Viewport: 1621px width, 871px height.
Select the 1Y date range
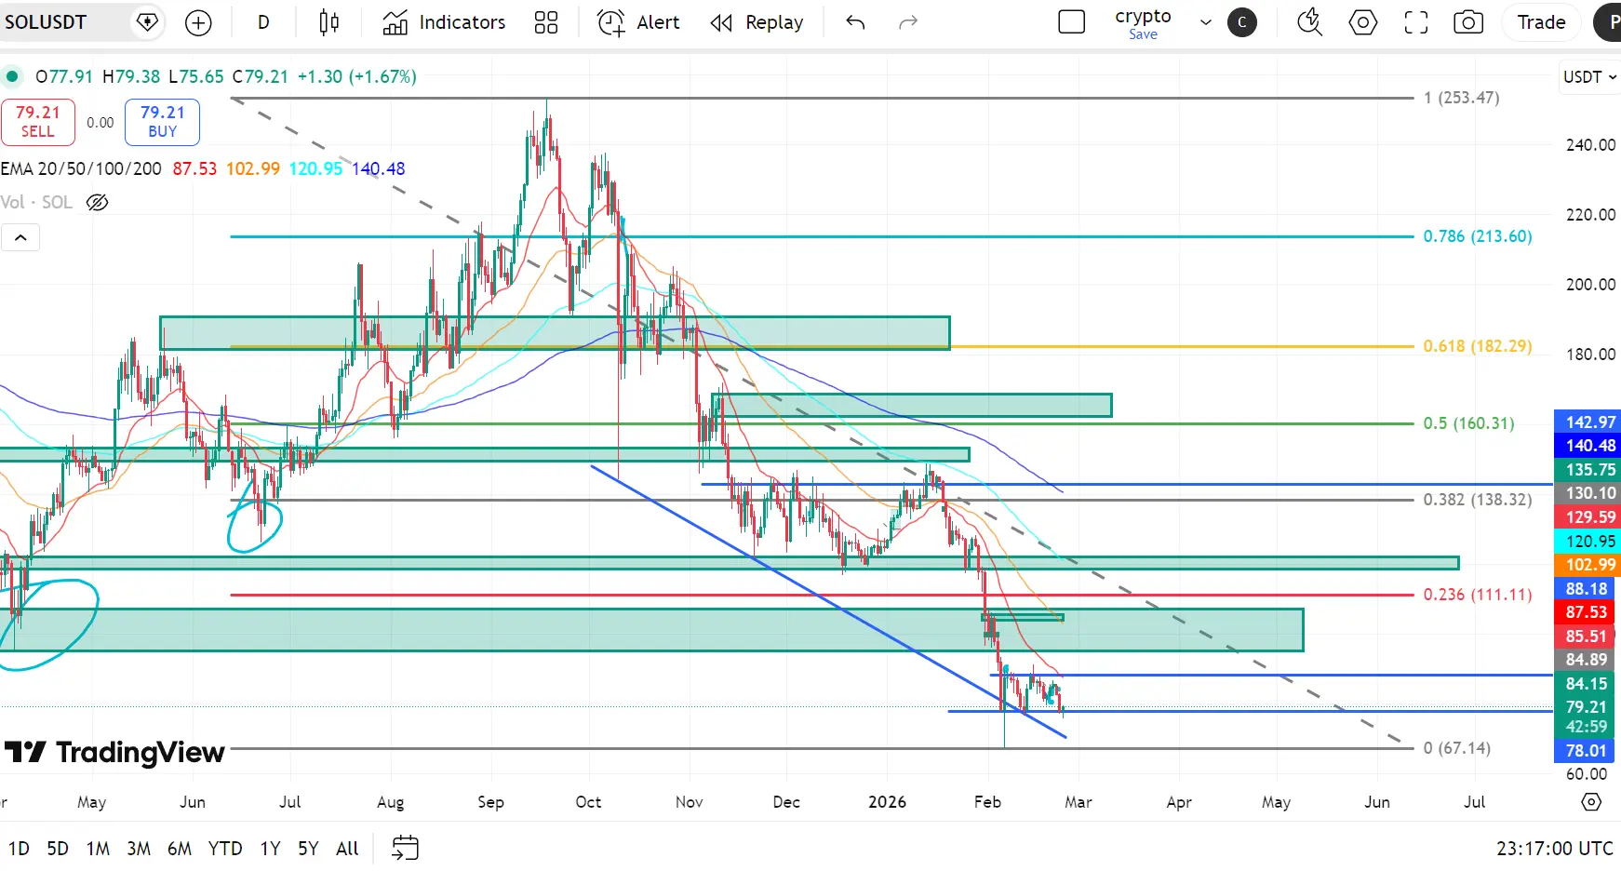click(x=270, y=849)
